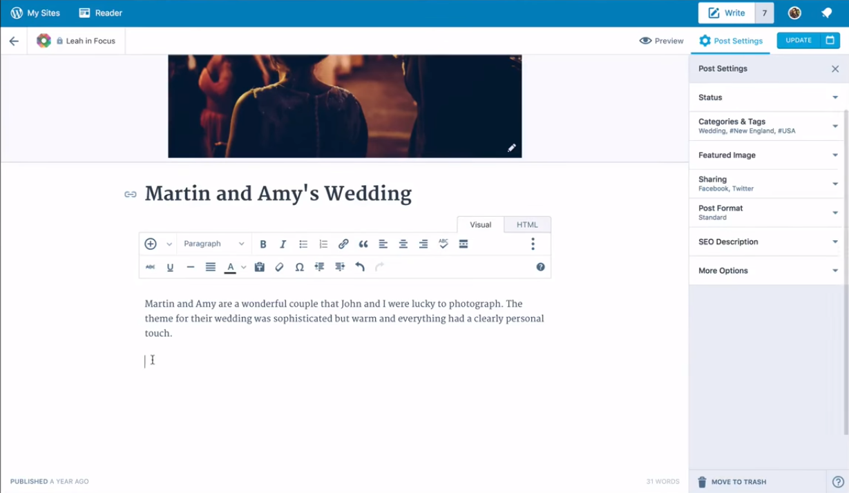The height and width of the screenshot is (493, 849).
Task: Undo the last edit
Action: click(360, 267)
